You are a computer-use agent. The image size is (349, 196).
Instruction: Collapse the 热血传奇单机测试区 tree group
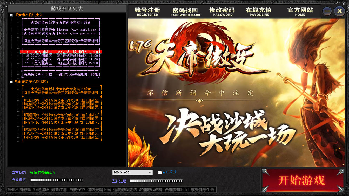point(11,82)
